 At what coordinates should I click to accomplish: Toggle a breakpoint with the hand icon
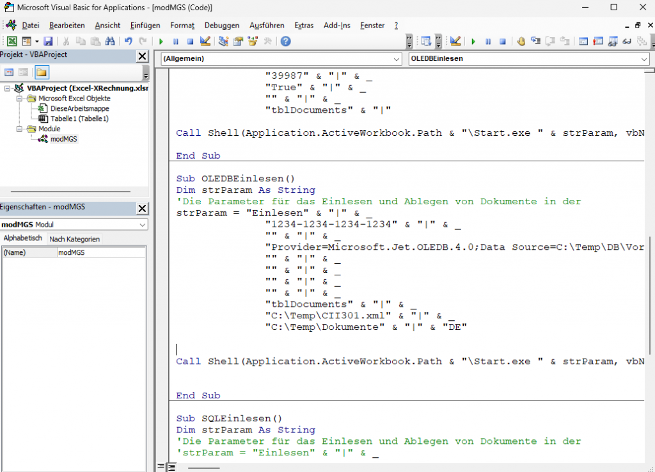click(521, 41)
